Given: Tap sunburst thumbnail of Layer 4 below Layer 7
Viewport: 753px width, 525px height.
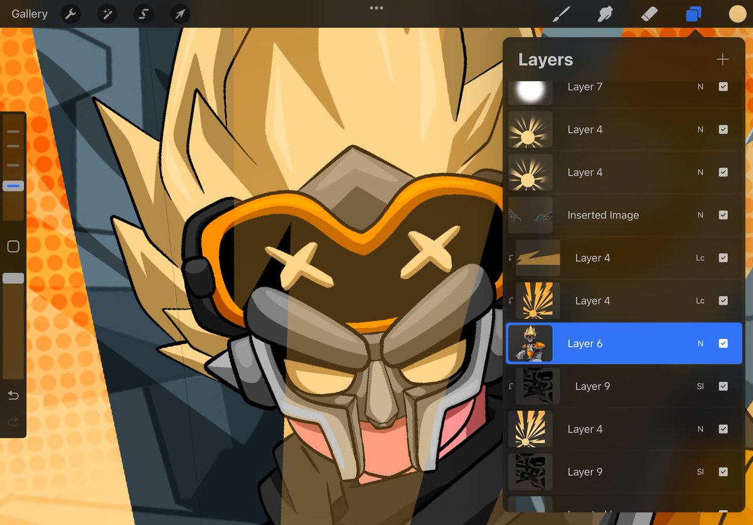Looking at the screenshot, I should [x=530, y=129].
